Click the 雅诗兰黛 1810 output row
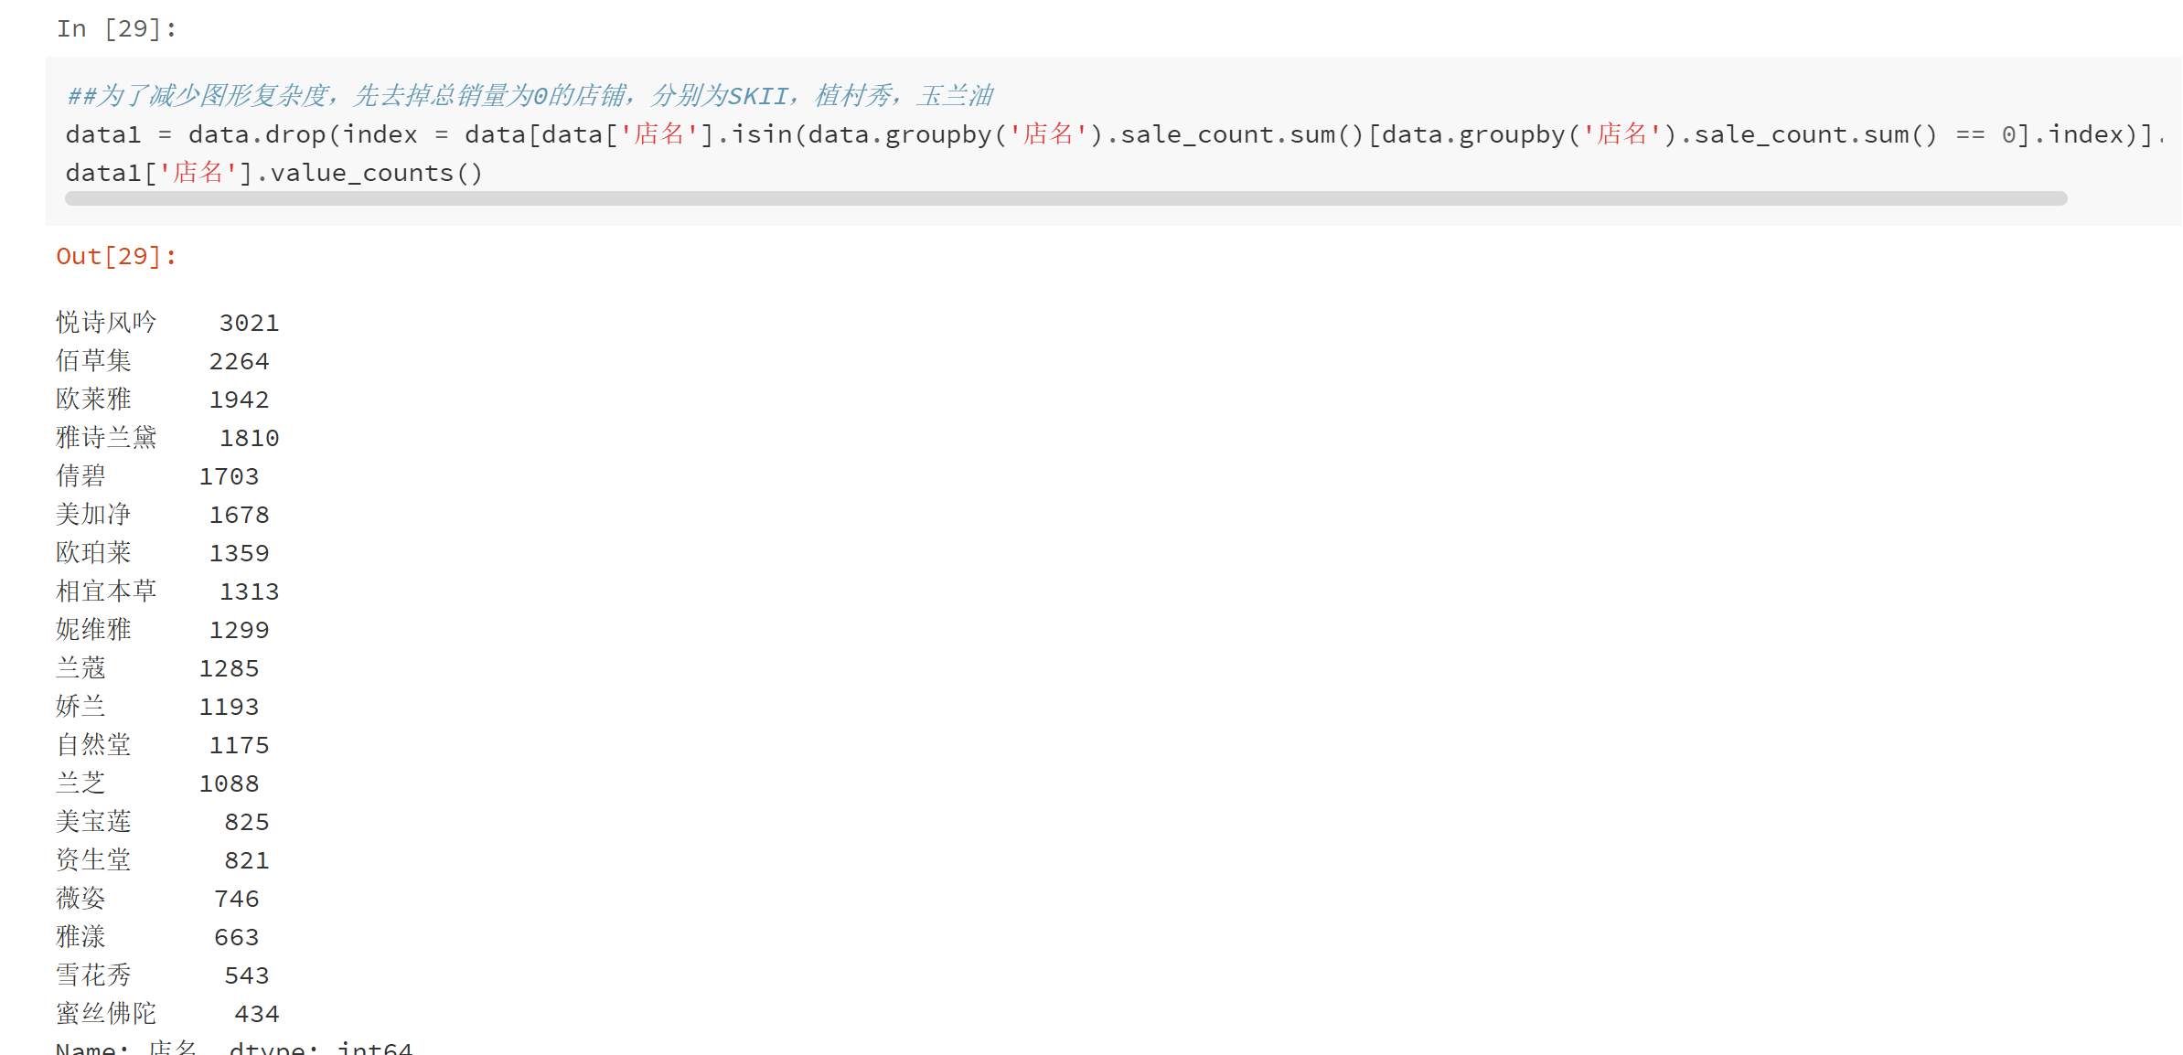This screenshot has width=2183, height=1055. click(167, 438)
